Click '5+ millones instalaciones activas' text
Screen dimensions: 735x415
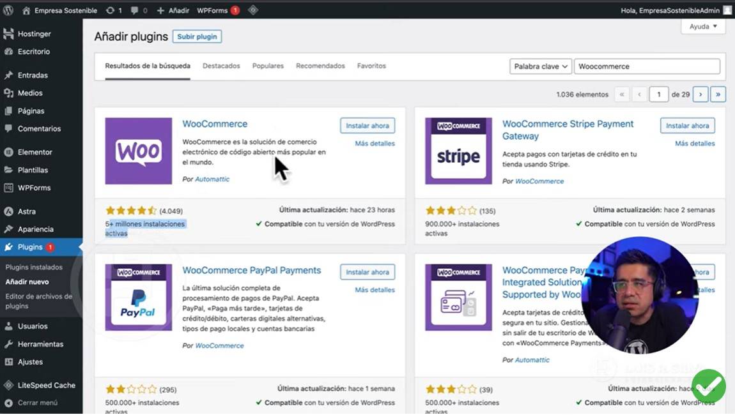[x=145, y=229]
